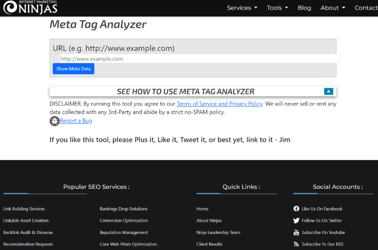Click Subscribe To Our RSS text
Screen dimensions: 378x250
[x=323, y=244]
